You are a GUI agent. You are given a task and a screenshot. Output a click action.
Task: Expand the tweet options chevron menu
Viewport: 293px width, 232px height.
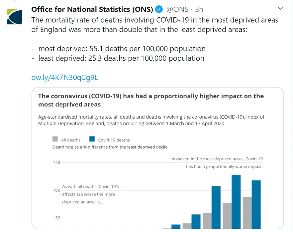[x=280, y=8]
